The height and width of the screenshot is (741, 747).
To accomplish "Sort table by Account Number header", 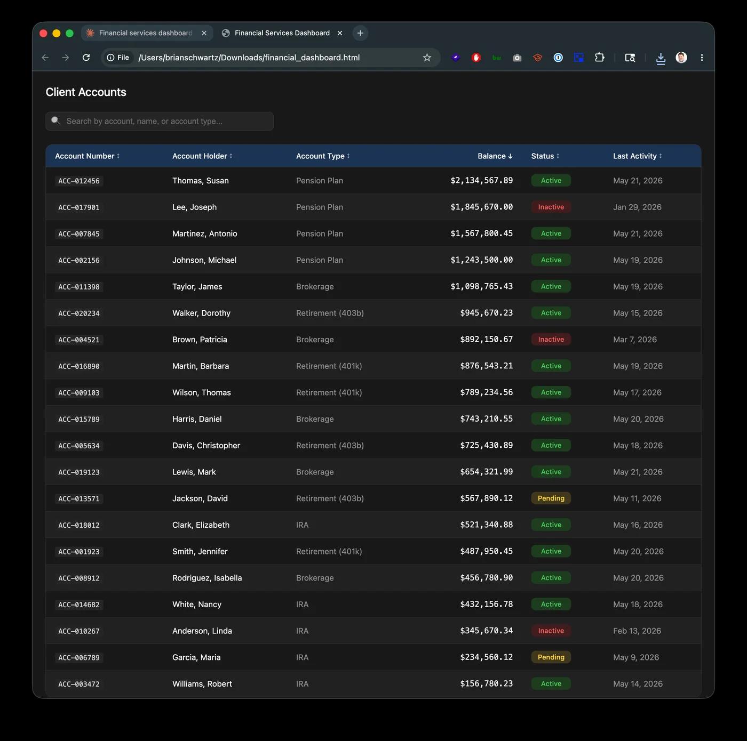I will (88, 156).
